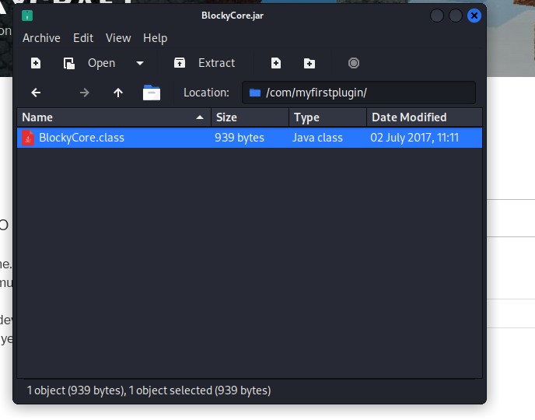535x420 pixels.
Task: Click the add files icon
Action: coord(276,63)
